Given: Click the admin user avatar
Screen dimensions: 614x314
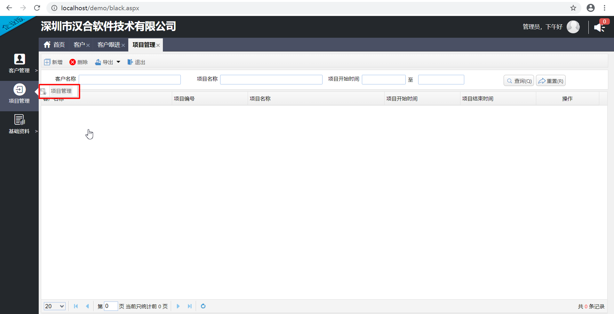Looking at the screenshot, I should [x=573, y=27].
